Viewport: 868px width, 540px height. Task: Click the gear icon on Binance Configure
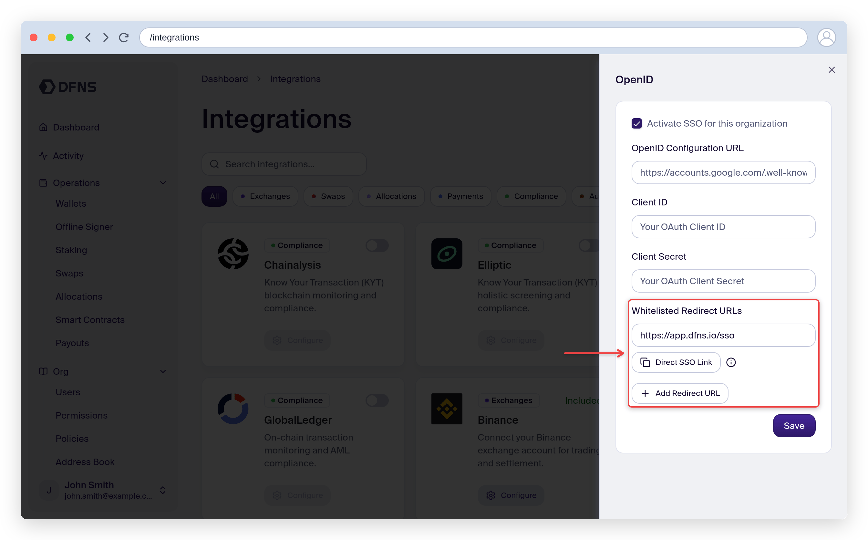[x=491, y=495]
